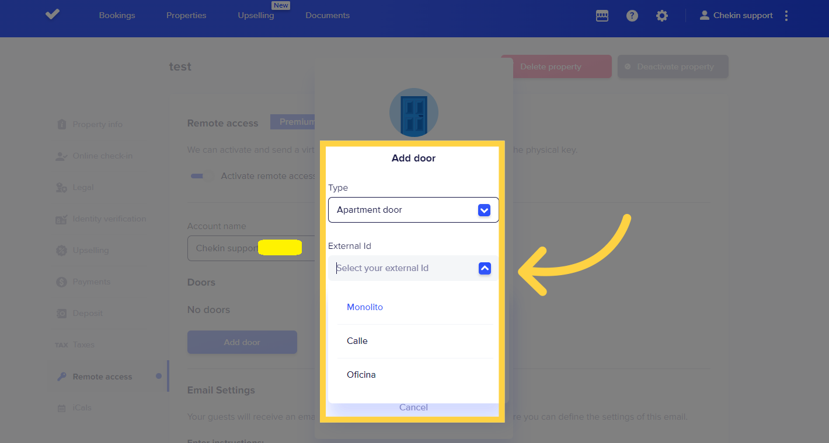Go to the Bookings tab

(117, 16)
